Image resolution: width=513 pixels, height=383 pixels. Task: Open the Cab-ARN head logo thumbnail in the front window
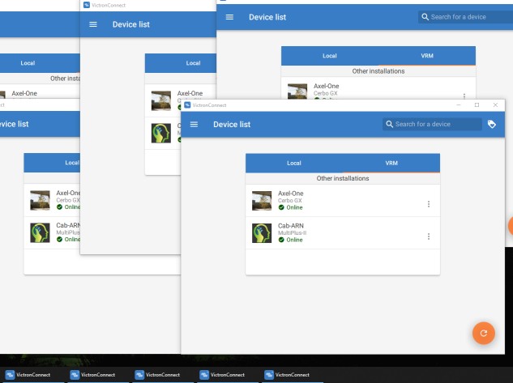tap(262, 233)
